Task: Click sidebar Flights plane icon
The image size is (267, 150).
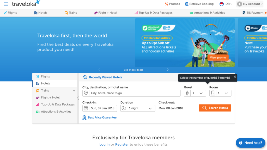Action: coord(38,76)
